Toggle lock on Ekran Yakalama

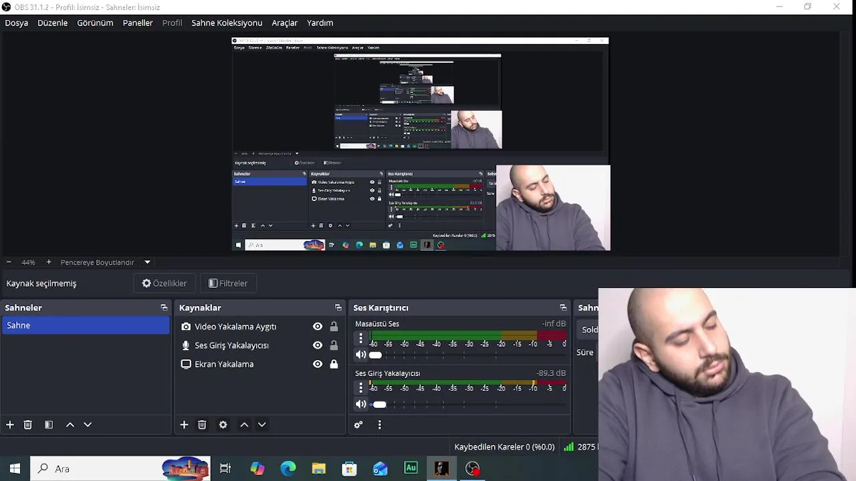(x=334, y=364)
